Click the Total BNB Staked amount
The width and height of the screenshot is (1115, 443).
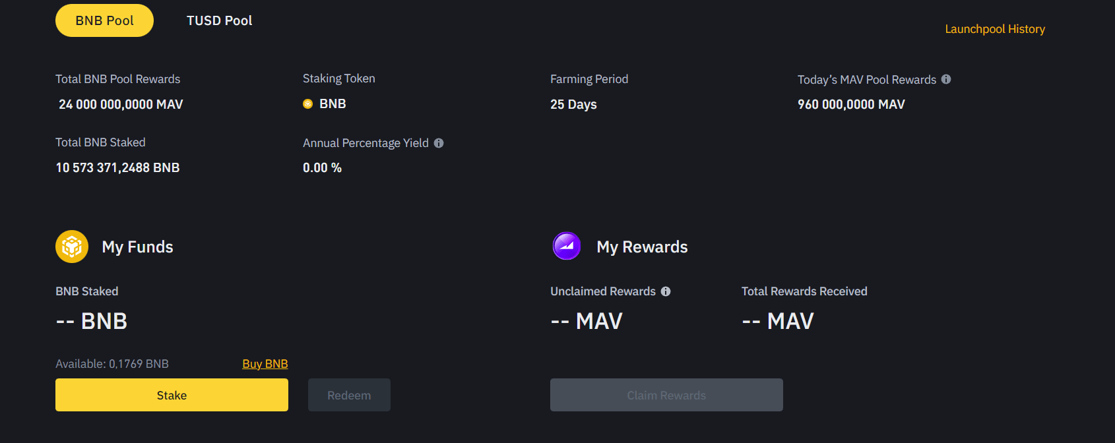117,167
